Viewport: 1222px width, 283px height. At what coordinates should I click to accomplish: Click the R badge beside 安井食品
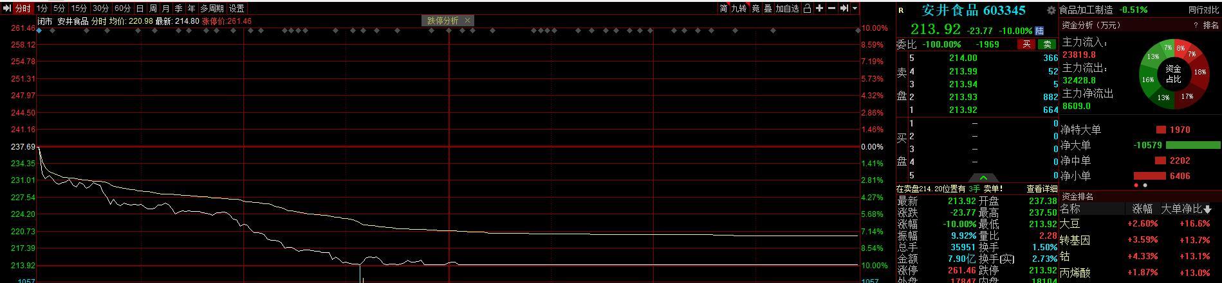click(901, 10)
